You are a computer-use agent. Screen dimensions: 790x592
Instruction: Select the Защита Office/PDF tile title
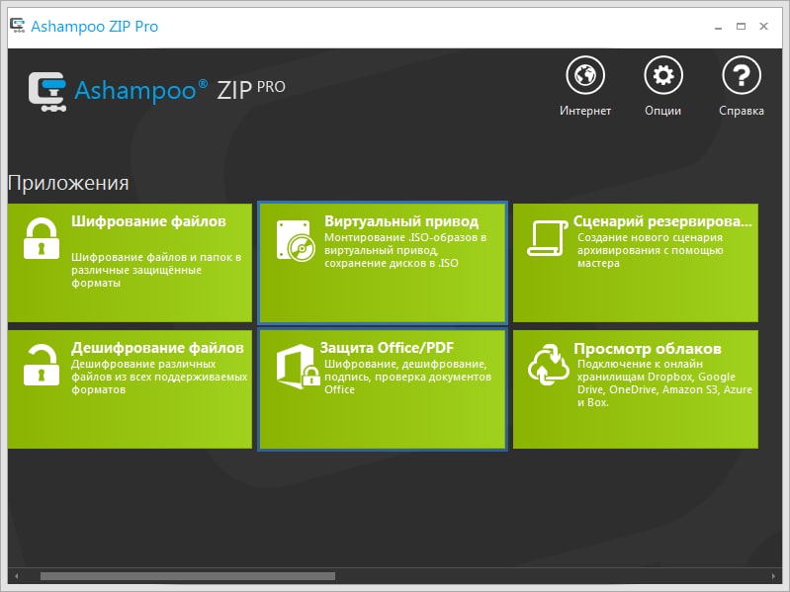pos(387,348)
